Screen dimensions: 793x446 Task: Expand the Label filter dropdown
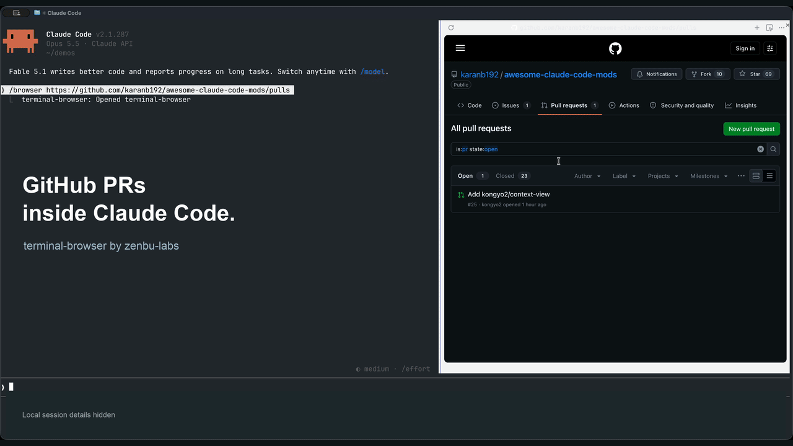click(x=624, y=176)
